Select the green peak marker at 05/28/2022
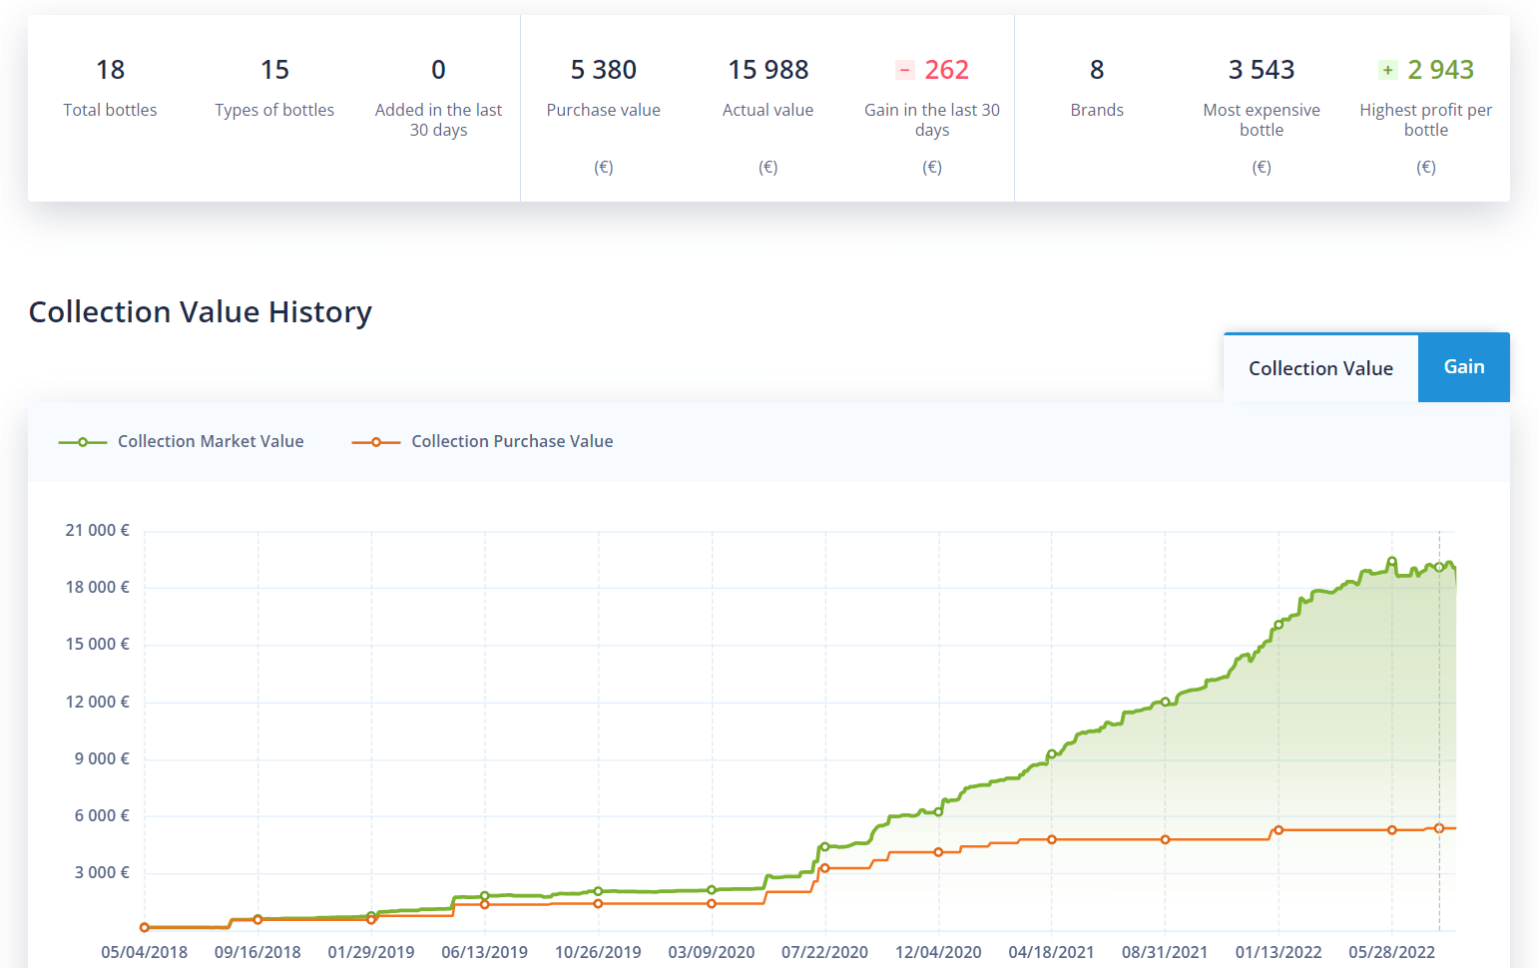This screenshot has width=1538, height=968. [x=1392, y=561]
